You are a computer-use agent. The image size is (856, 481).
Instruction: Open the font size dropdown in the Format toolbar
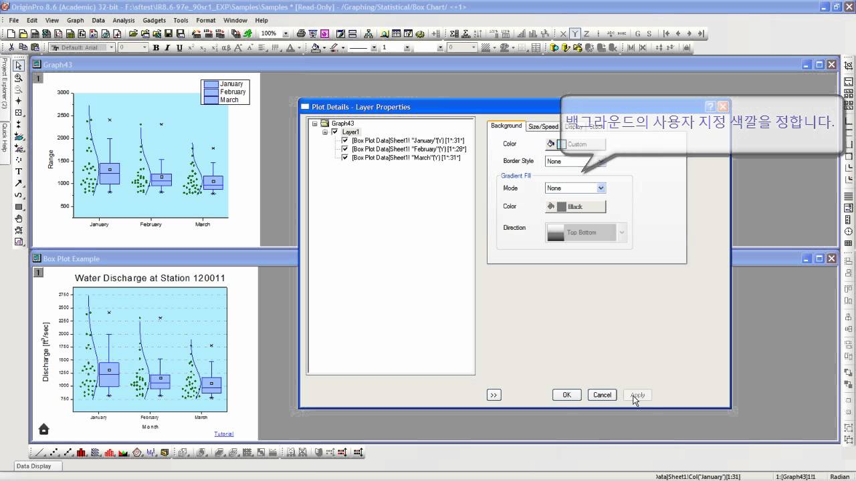point(144,47)
